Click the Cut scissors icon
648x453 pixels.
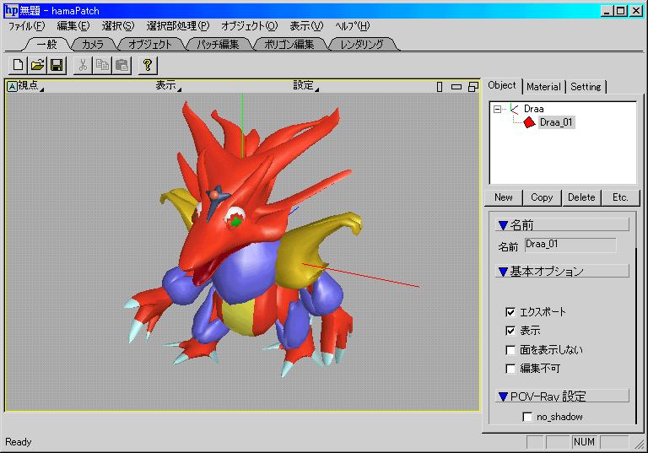(83, 65)
